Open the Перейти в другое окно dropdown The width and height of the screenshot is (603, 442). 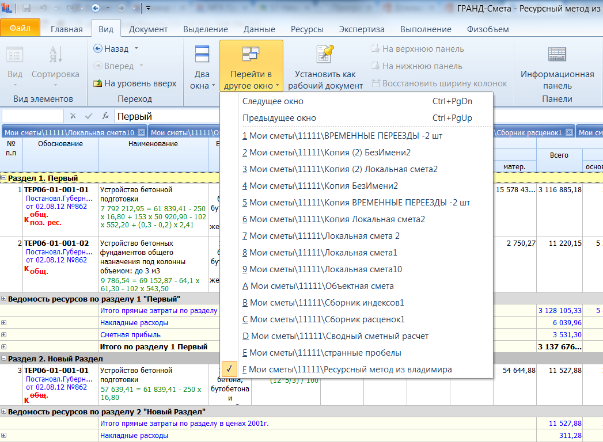click(x=251, y=66)
